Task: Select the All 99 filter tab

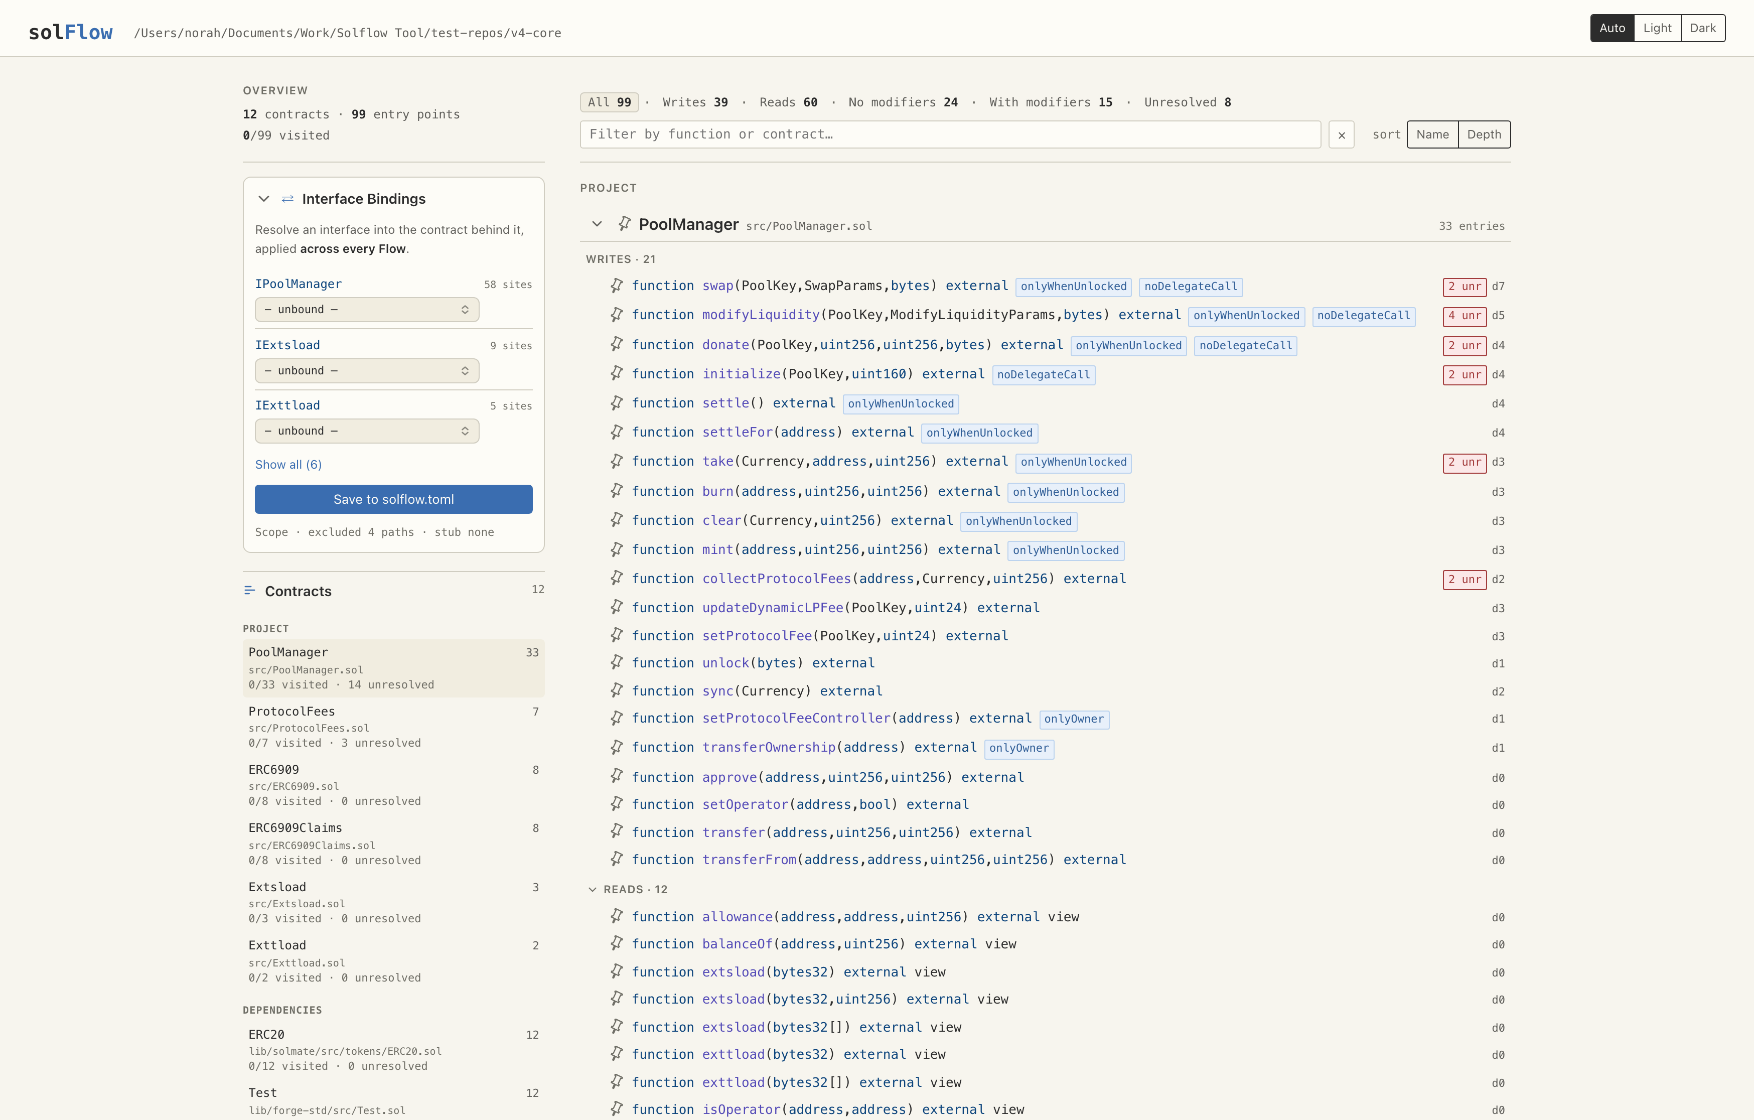Action: [609, 102]
